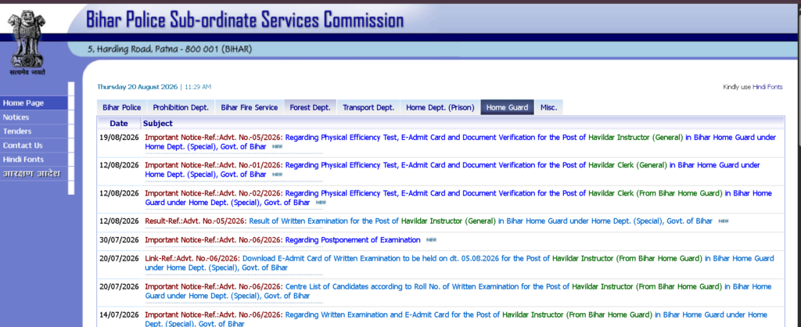Click the 11:29 AM time text
Screen dimensions: 801x327
(x=198, y=87)
